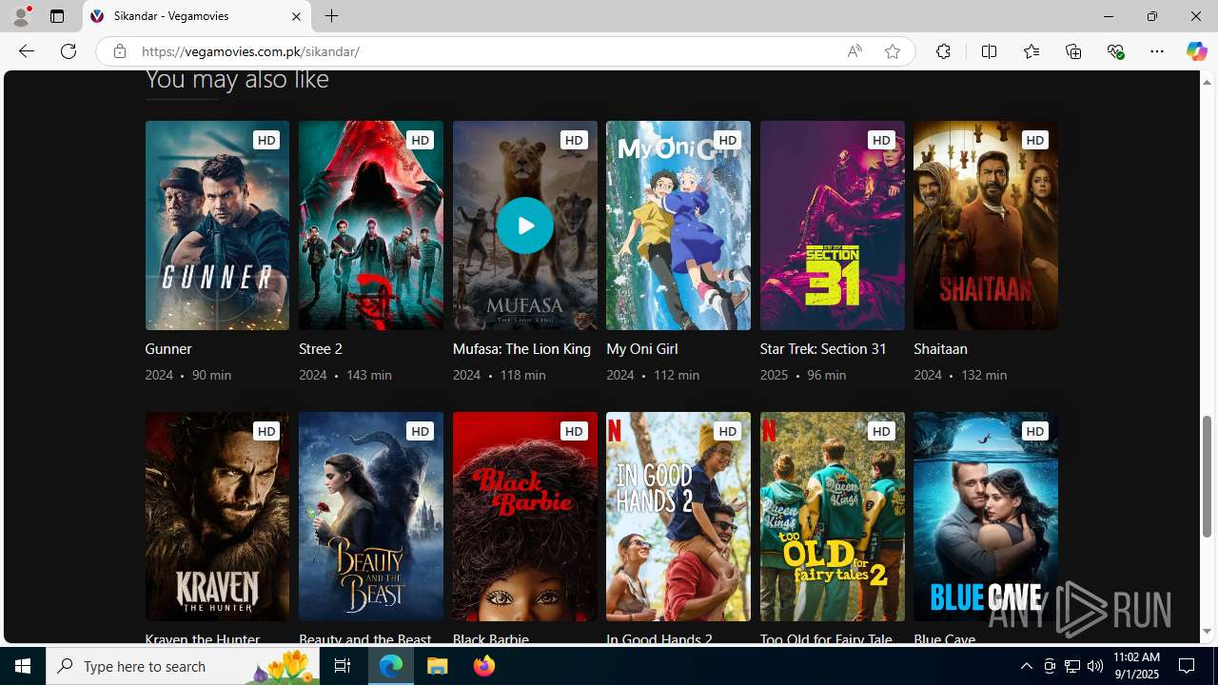Open the Favorites list
This screenshot has height=685, width=1218.
(x=1031, y=51)
